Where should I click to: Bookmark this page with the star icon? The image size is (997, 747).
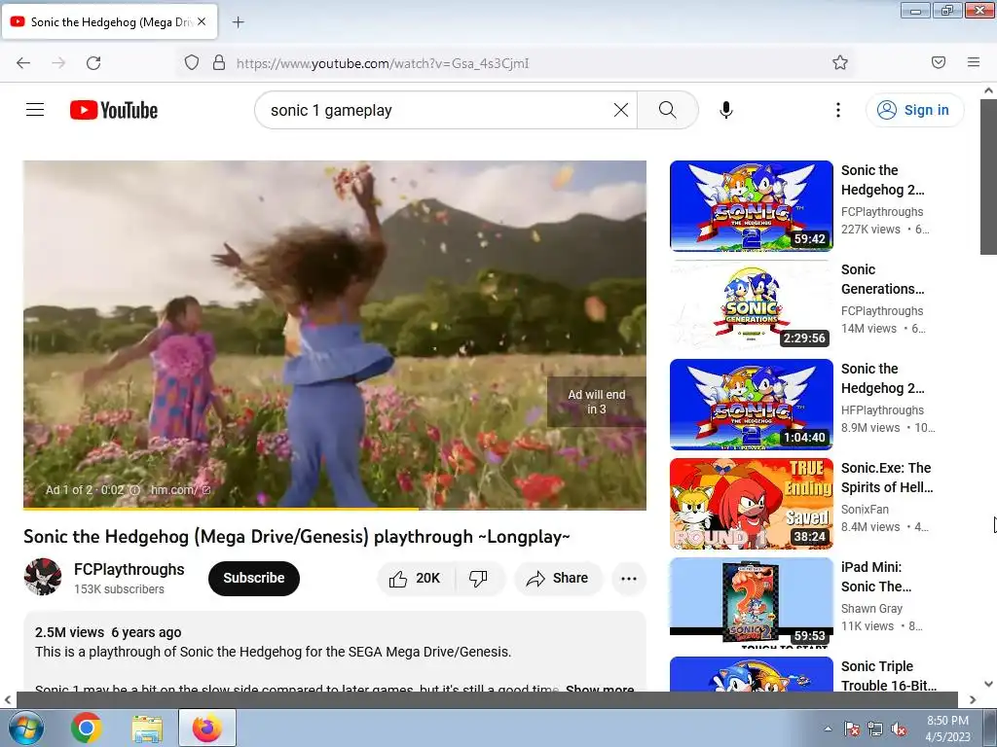click(840, 62)
